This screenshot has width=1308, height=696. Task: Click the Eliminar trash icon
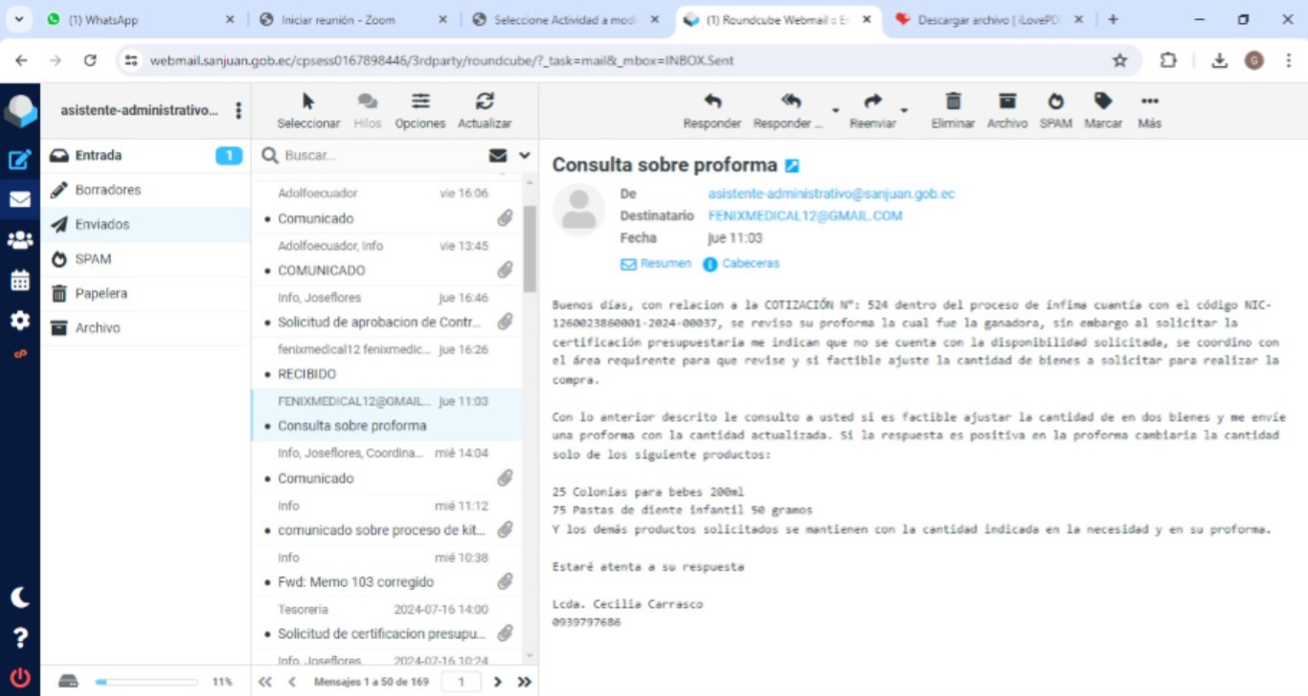click(953, 109)
